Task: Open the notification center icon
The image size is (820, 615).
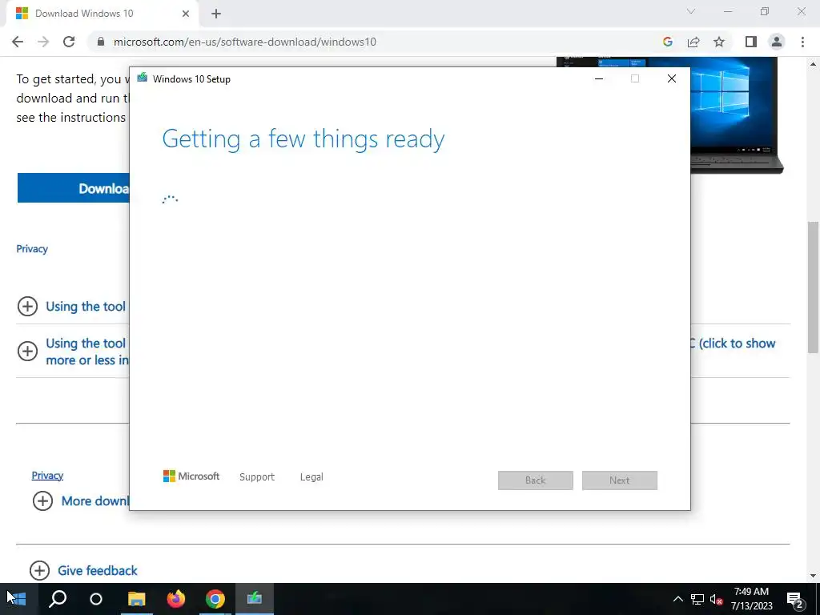Action: point(795,599)
